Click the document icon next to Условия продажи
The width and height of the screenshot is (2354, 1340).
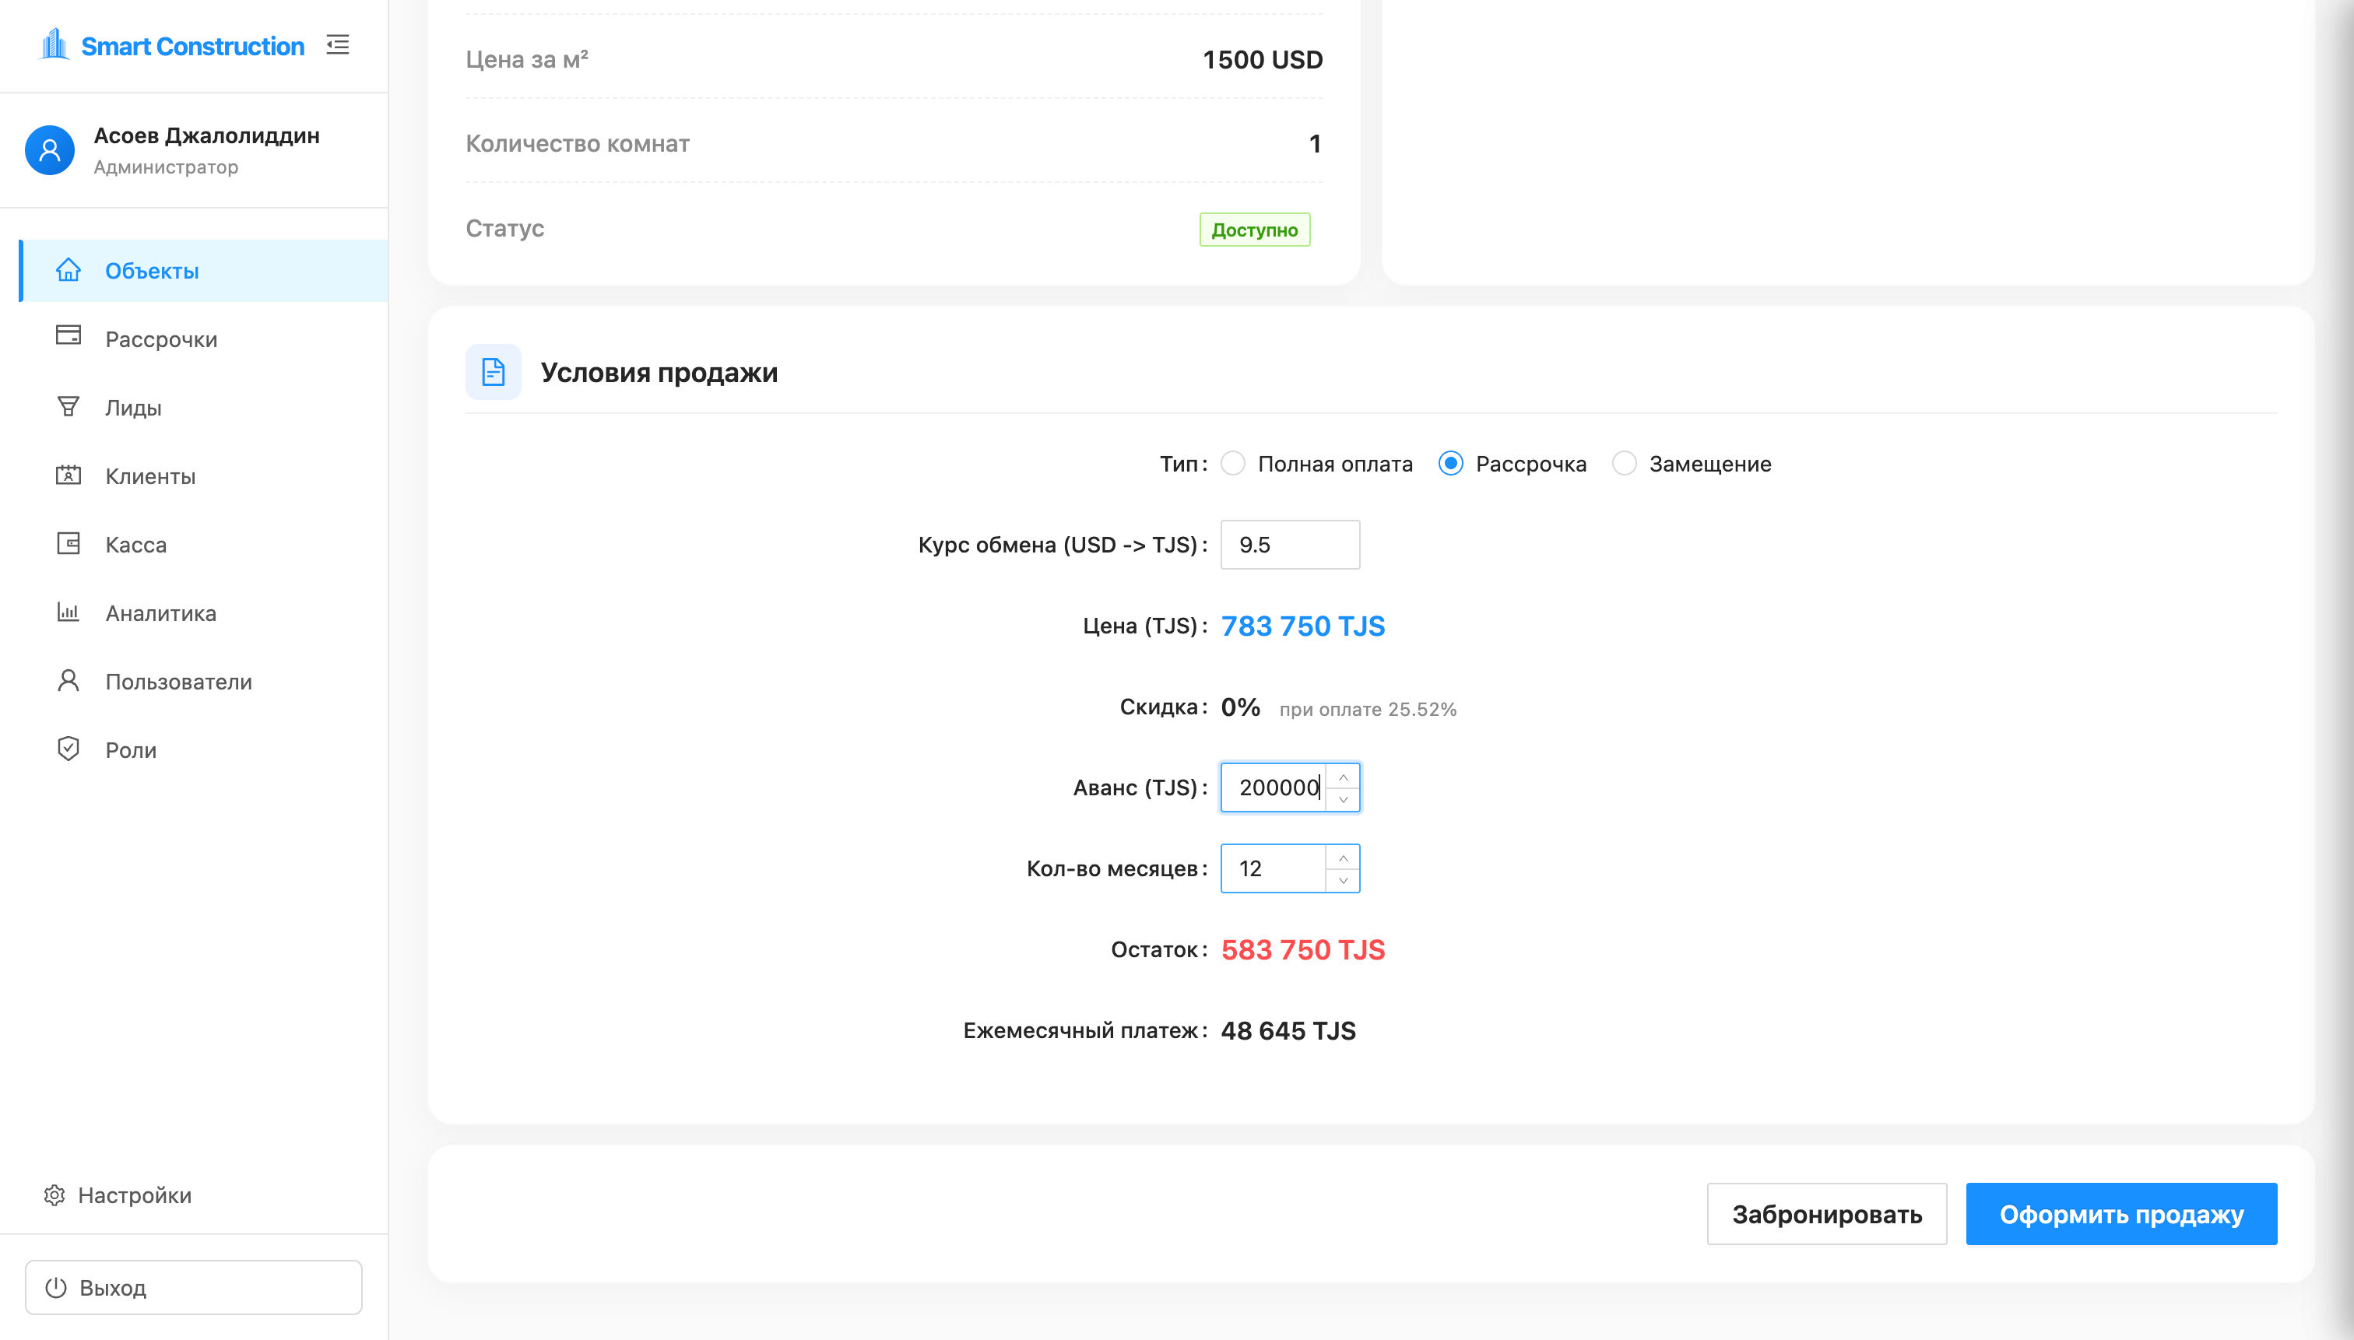(494, 372)
